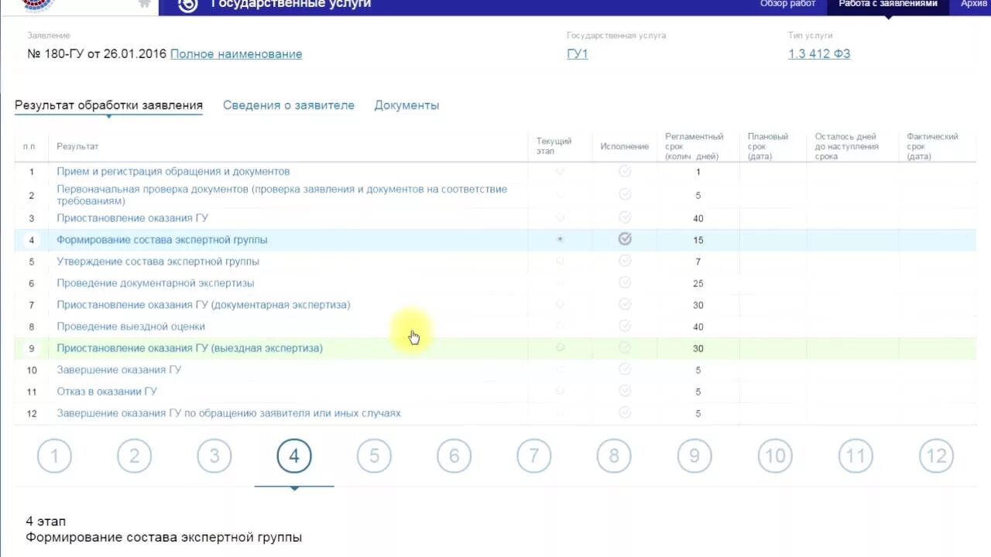Click the Фактический срок column header
The height and width of the screenshot is (557, 991).
[x=932, y=146]
